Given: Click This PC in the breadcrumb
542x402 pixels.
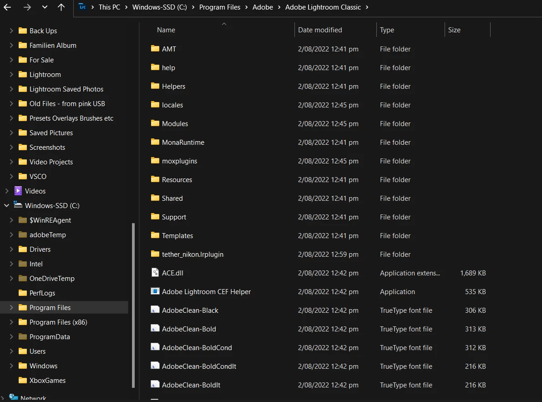Looking at the screenshot, I should click(x=109, y=7).
